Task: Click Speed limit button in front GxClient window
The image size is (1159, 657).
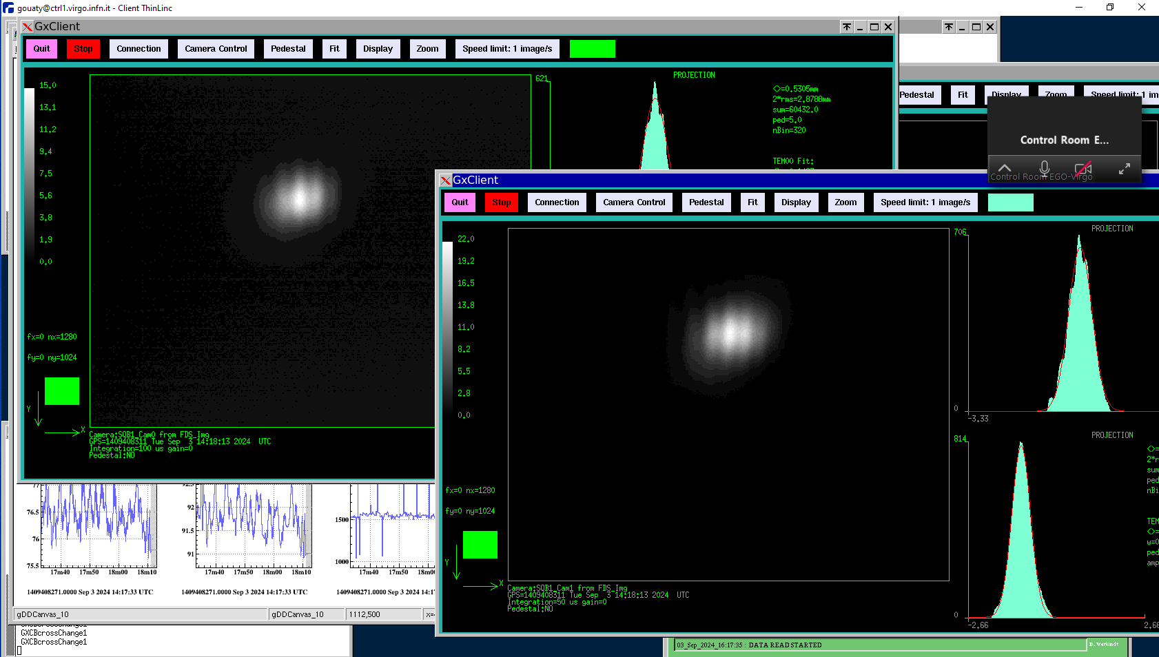Action: [x=925, y=202]
